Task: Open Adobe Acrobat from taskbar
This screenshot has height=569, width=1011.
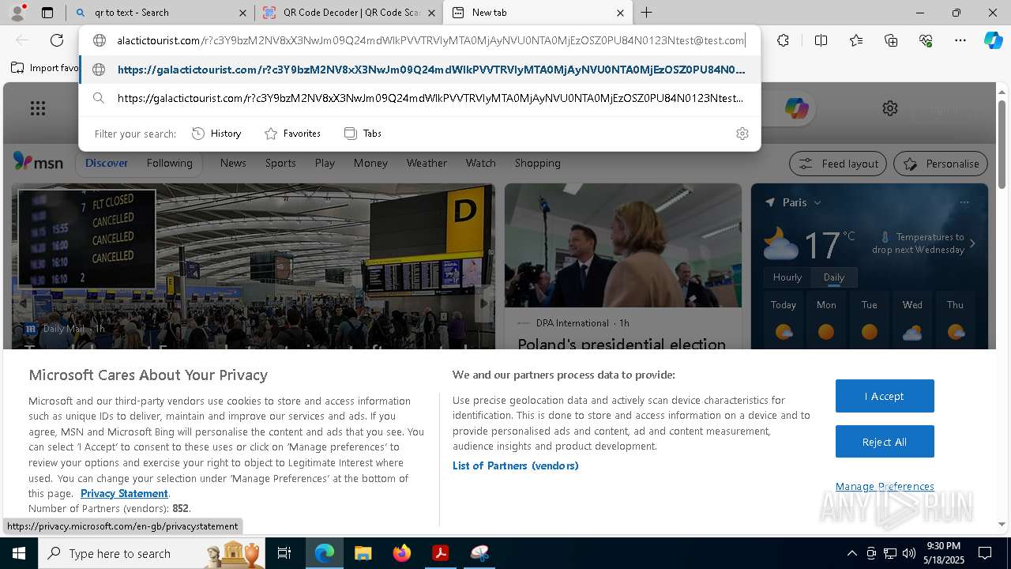Action: 441,553
